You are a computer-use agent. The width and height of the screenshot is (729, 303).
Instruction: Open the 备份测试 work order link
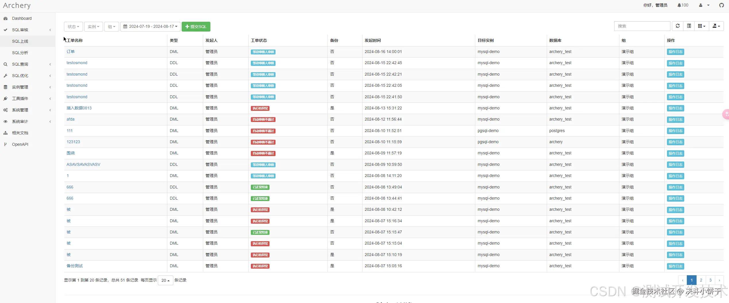(75, 266)
